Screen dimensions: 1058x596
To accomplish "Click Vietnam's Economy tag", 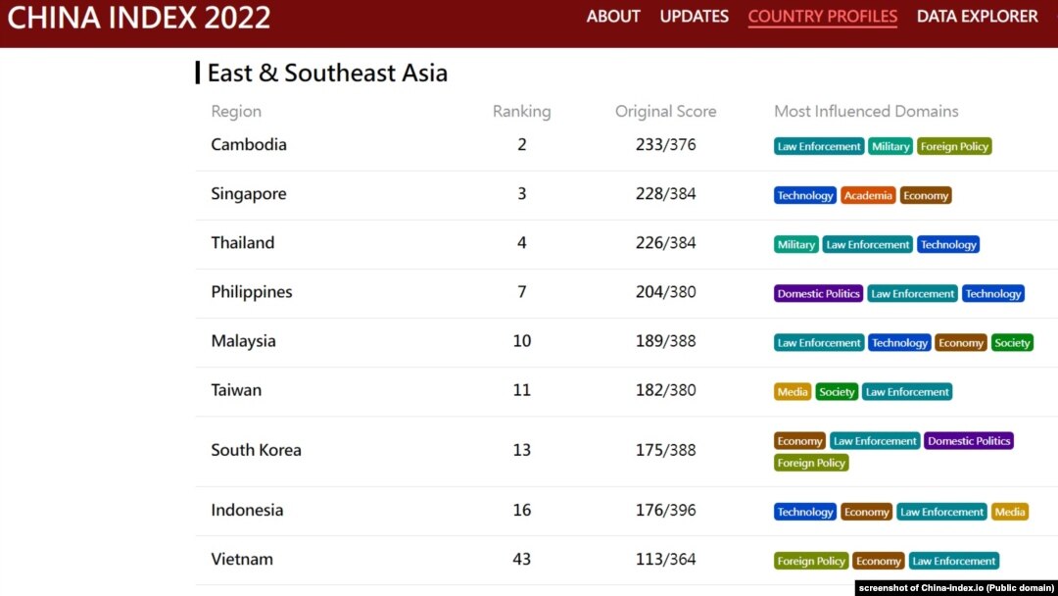I will pyautogui.click(x=878, y=562).
